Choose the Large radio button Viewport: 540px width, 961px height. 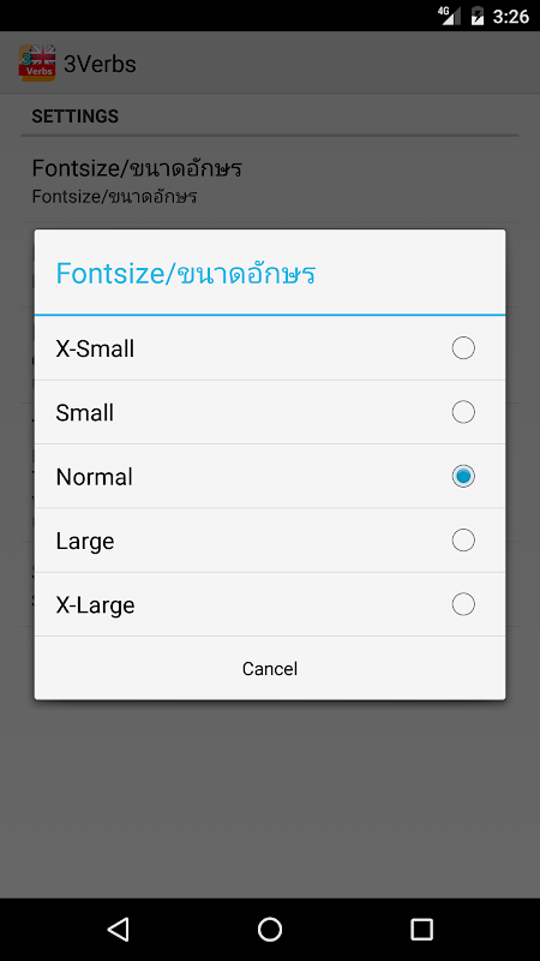click(x=463, y=541)
